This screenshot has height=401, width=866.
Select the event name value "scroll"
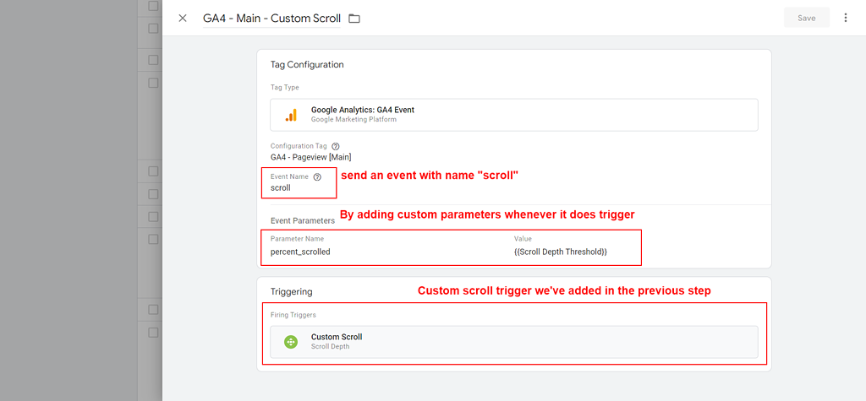coord(281,188)
